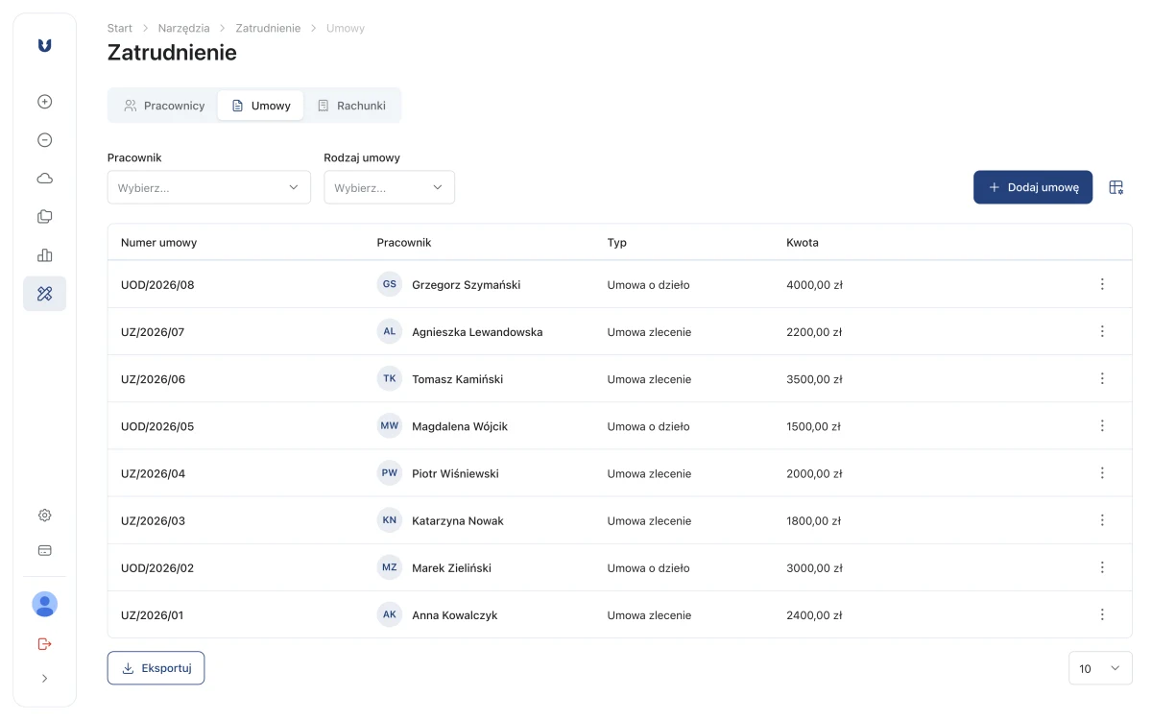Click the KN avatar of Katarzyna Nowak
This screenshot has width=1152, height=720.
(x=390, y=520)
